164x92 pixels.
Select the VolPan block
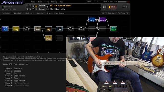[x=38, y=29]
